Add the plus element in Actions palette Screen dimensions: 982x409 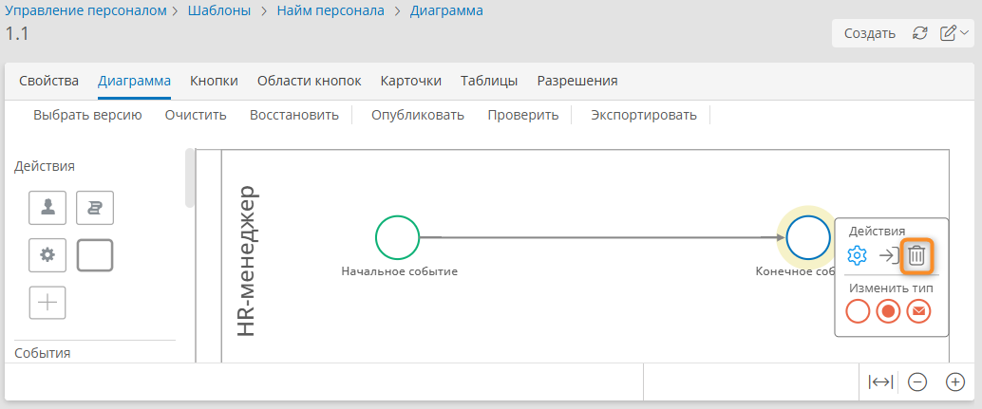(x=47, y=303)
